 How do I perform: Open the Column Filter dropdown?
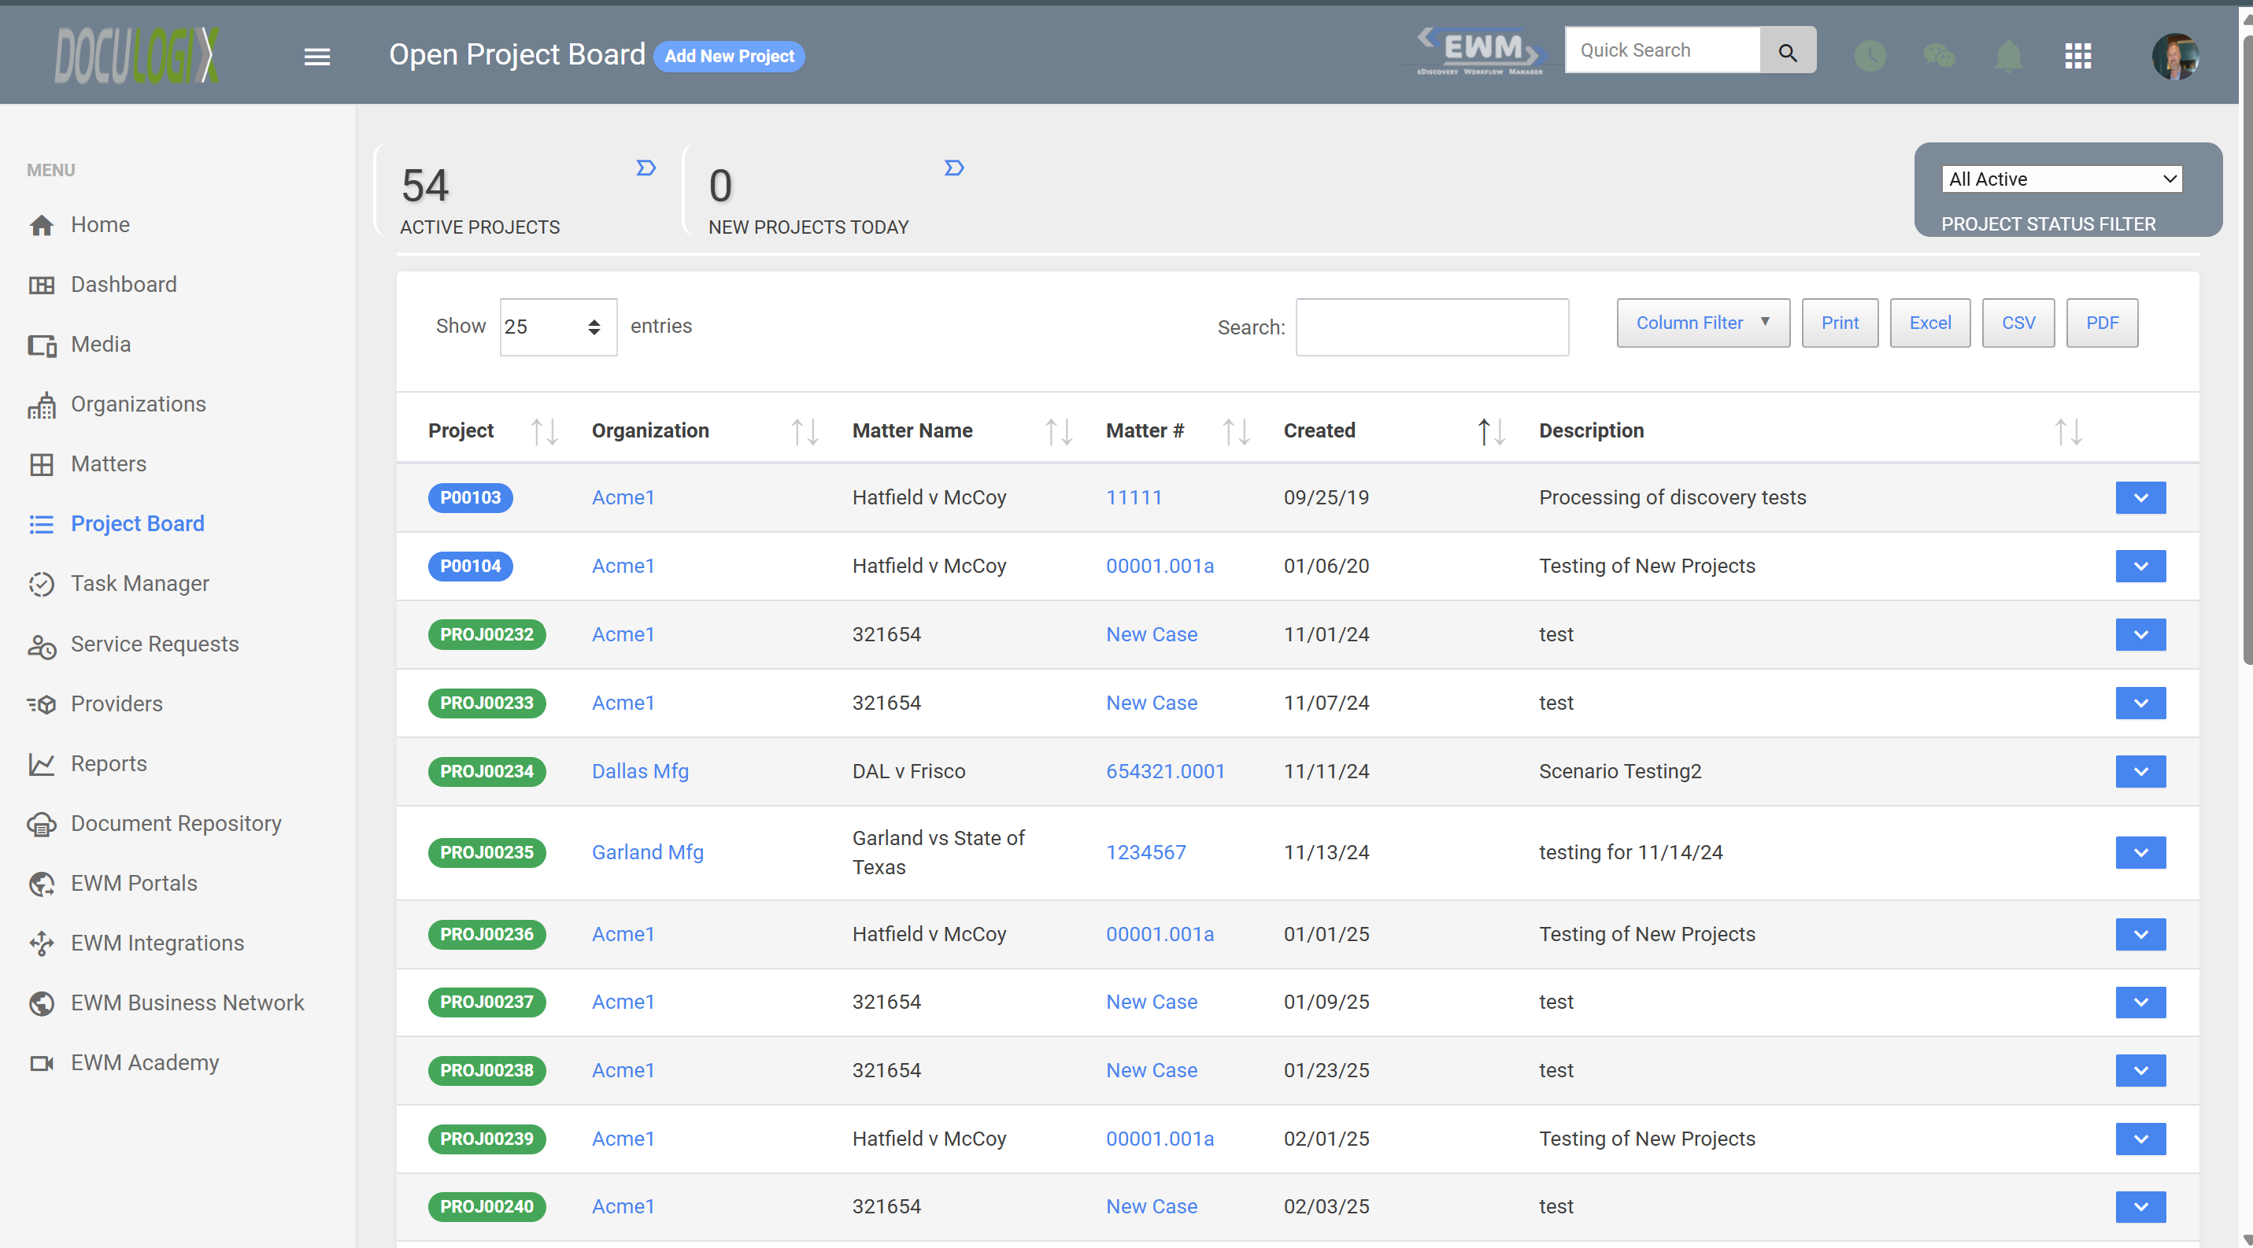(1703, 323)
